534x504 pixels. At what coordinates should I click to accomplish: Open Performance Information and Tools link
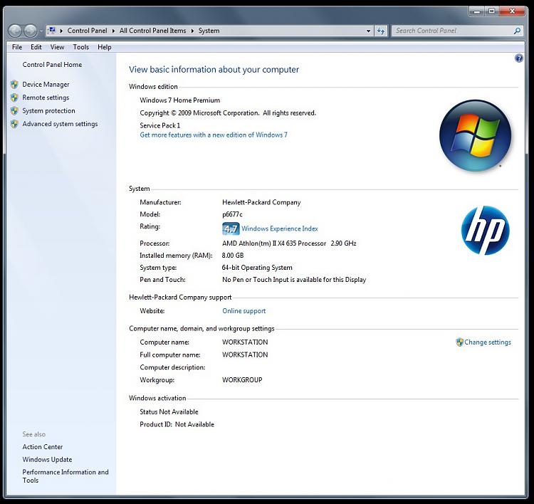[x=66, y=476]
